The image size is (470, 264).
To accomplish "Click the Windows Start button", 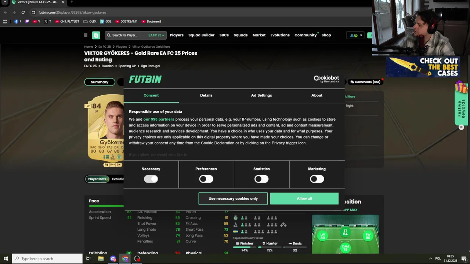I will click(6, 258).
